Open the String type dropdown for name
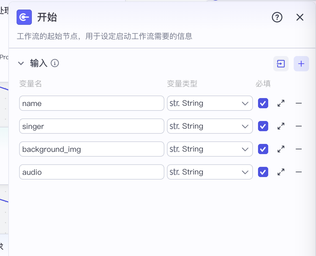The height and width of the screenshot is (256, 316). [x=210, y=103]
